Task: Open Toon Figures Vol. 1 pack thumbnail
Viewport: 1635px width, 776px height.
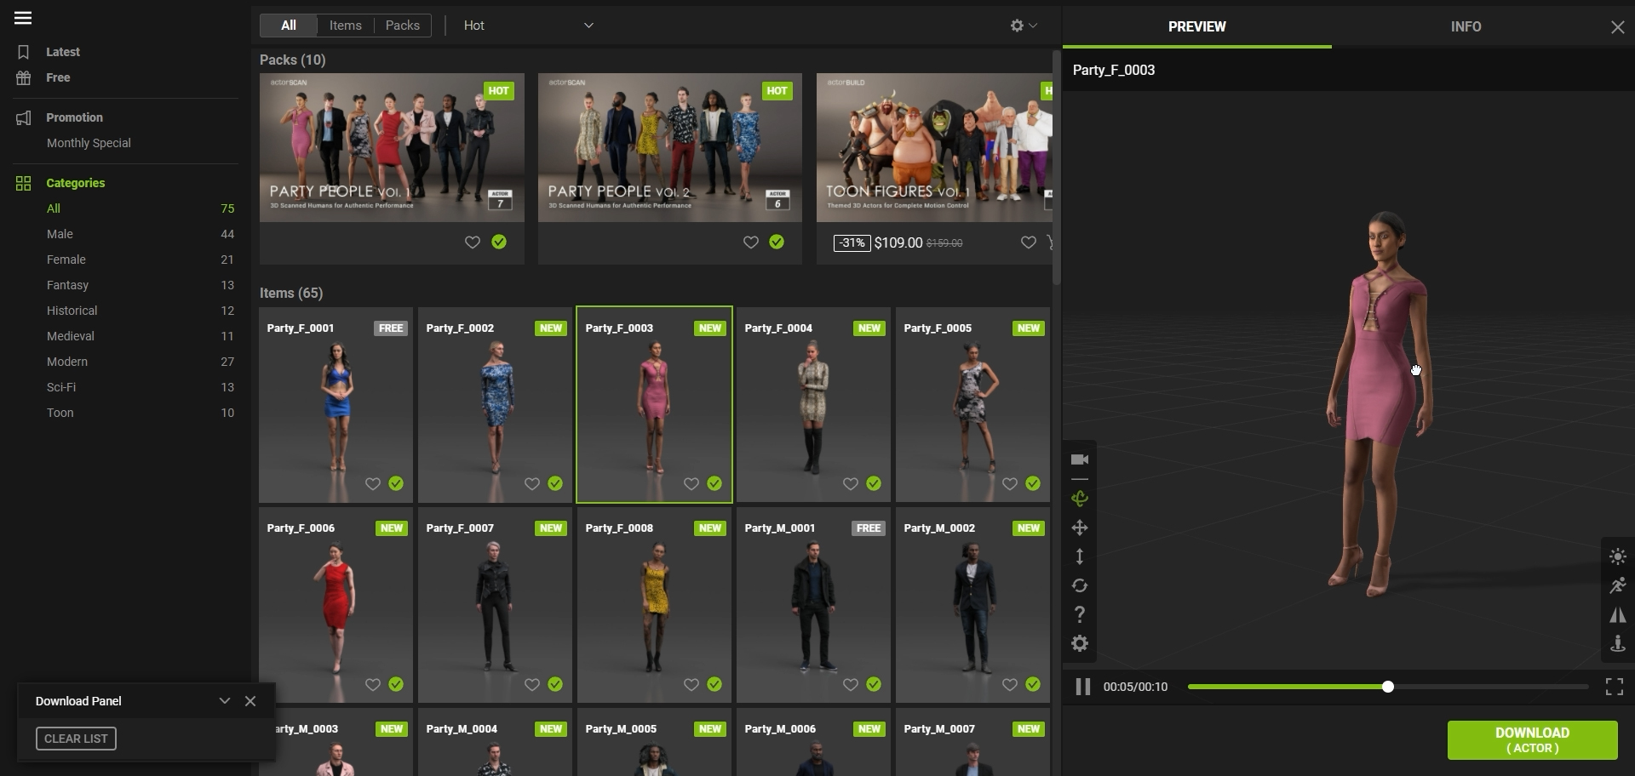Action: coord(934,147)
